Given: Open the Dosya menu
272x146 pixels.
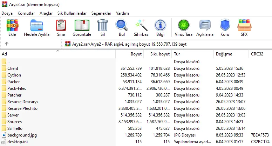Looking at the screenshot, I should coord(7,13).
